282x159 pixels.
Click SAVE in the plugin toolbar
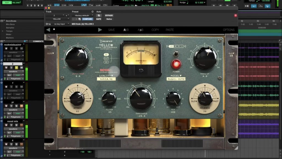[111, 30]
